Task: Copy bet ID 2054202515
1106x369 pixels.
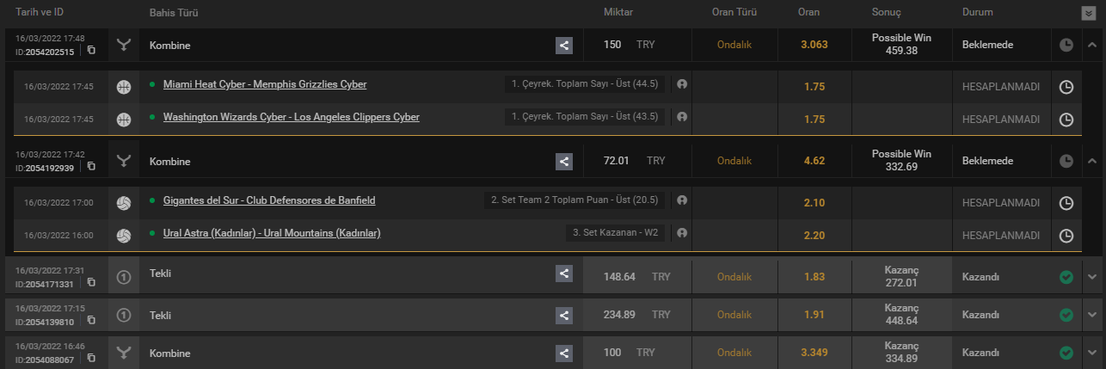Action: pyautogui.click(x=92, y=51)
